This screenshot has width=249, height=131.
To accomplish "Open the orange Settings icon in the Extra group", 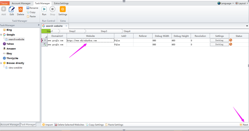I will (63, 9).
